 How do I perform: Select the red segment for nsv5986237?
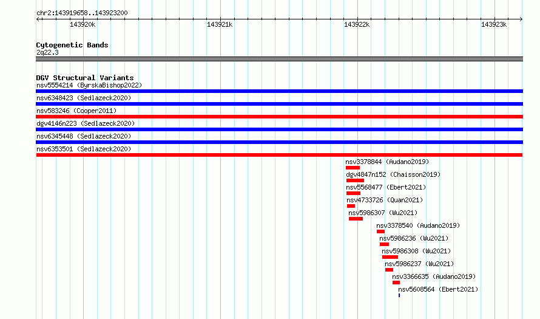389,270
